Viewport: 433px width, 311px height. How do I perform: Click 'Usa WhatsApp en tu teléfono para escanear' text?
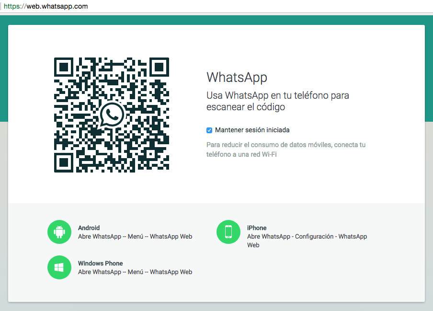[x=277, y=101]
